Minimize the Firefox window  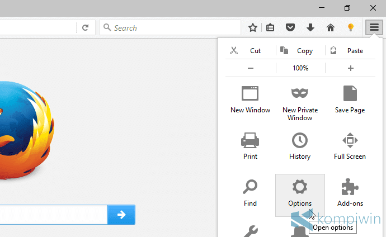click(322, 8)
